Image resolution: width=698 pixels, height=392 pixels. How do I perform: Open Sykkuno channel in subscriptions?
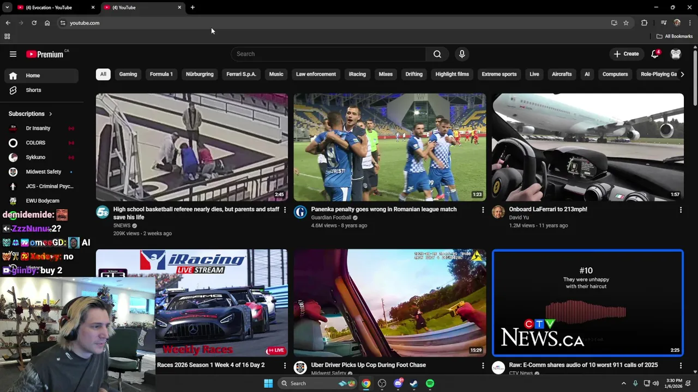(x=35, y=157)
